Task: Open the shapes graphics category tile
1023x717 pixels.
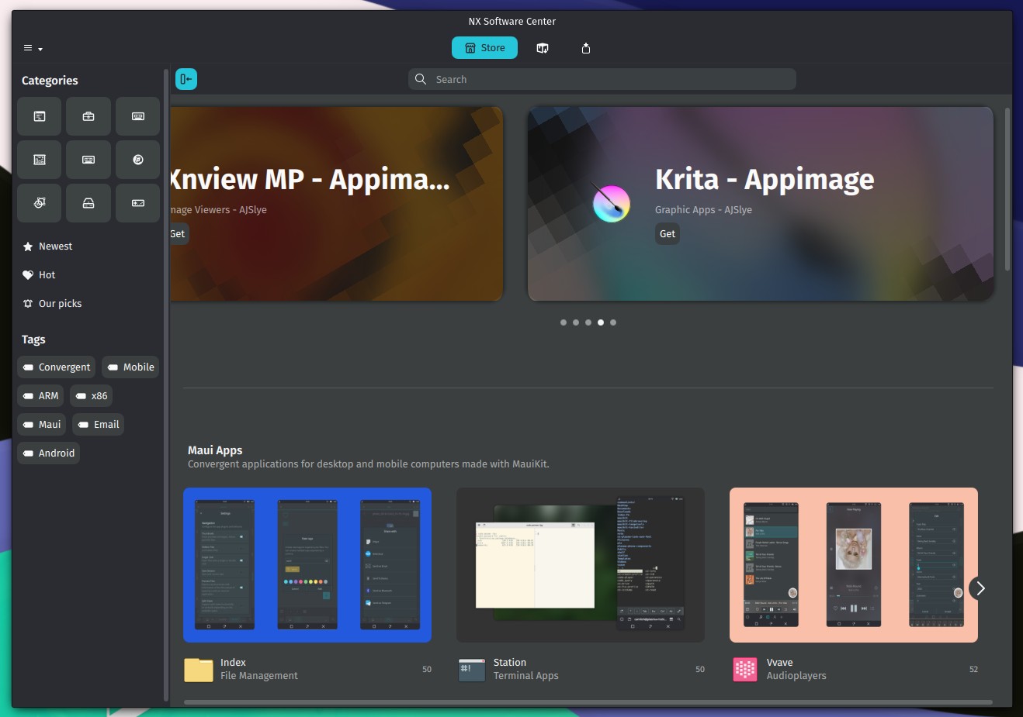Action: coord(40,203)
